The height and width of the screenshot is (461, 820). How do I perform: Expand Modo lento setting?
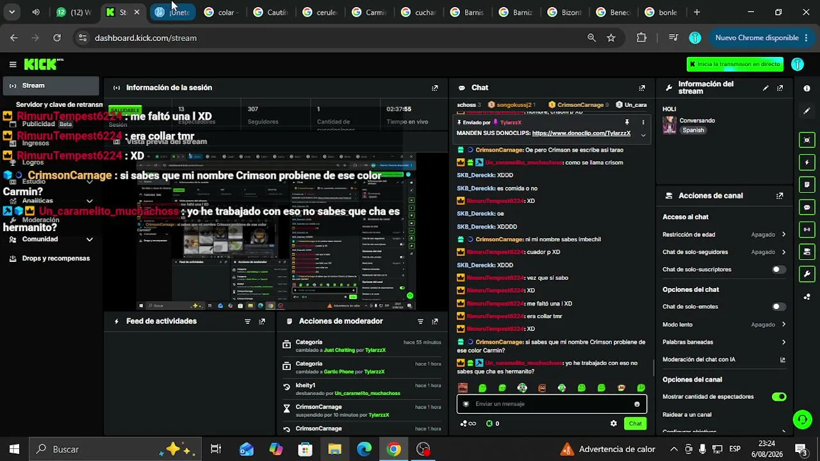724,325
